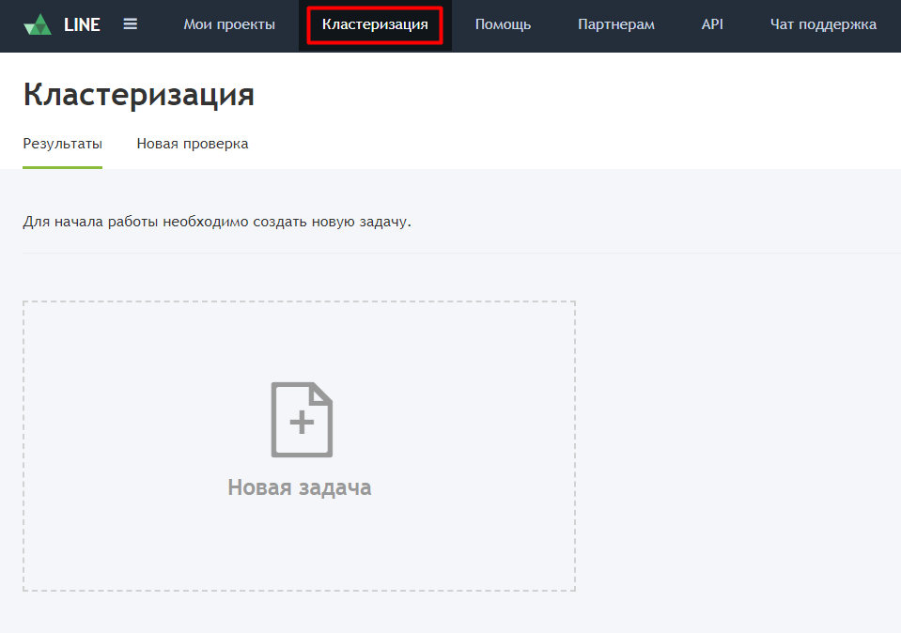Click the green triangle logo icon
This screenshot has width=901, height=633.
click(x=38, y=24)
